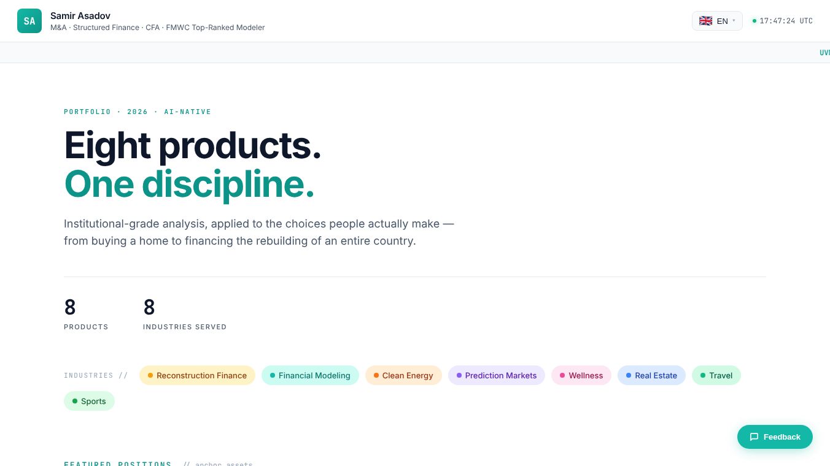Screen dimensions: 830x466
Task: Select the Financial Modeling industry chip
Action: click(310, 375)
